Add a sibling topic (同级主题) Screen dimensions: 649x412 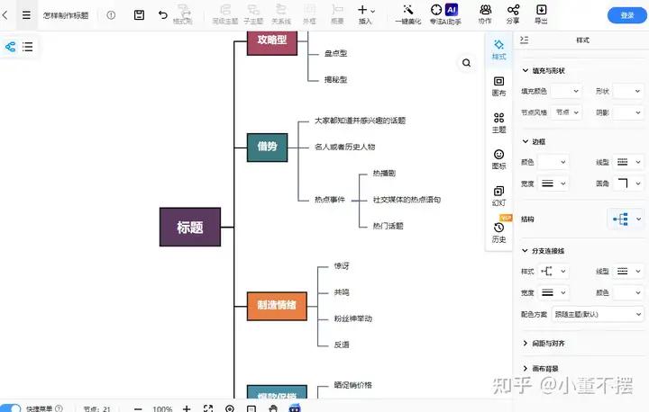[225, 14]
